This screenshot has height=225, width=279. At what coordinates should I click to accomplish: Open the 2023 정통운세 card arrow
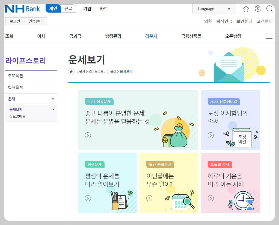88,135
